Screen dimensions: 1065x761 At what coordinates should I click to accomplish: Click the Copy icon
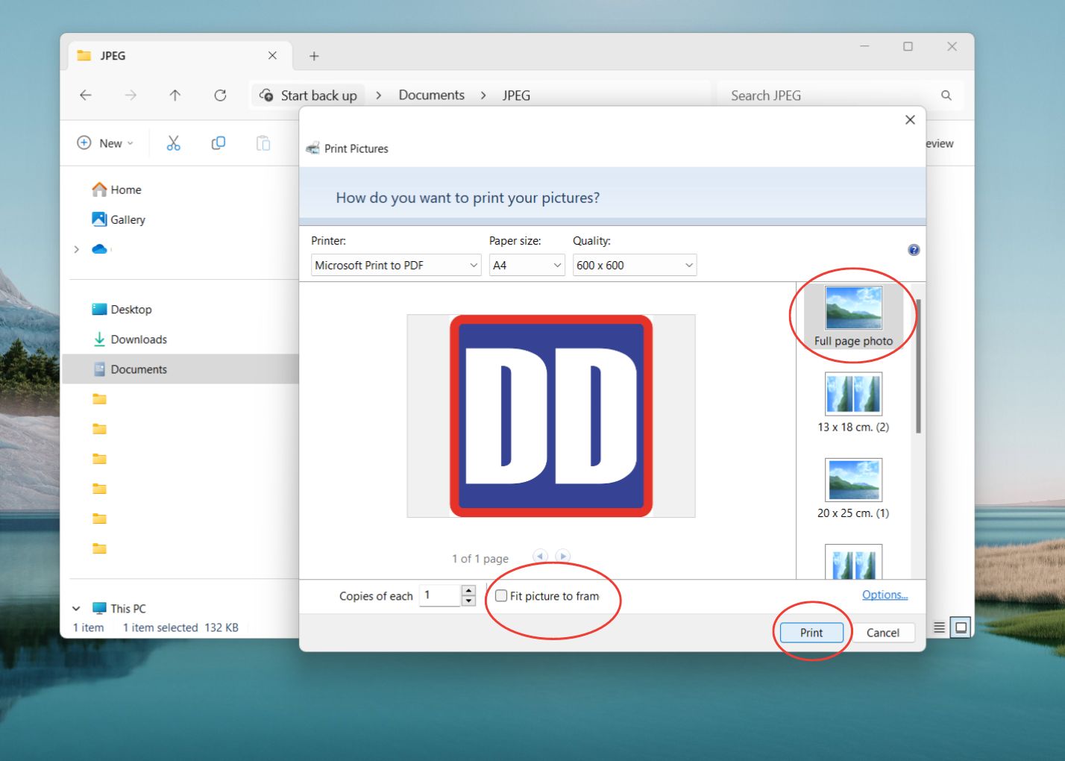point(219,143)
